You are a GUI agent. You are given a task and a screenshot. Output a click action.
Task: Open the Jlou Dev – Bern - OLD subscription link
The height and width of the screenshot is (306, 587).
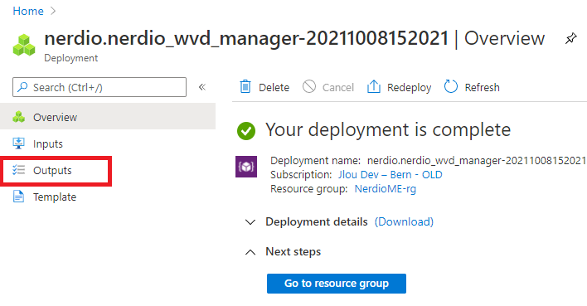click(390, 175)
